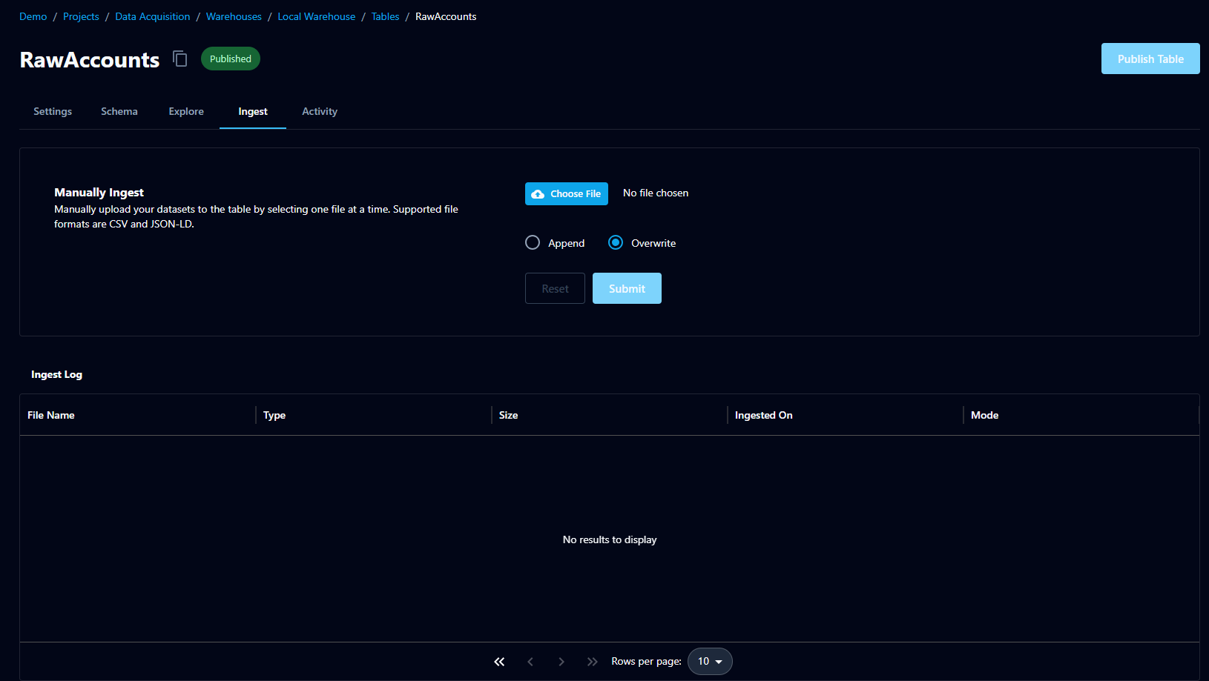Switch to the Schema tab
This screenshot has width=1209, height=681.
[x=119, y=111]
